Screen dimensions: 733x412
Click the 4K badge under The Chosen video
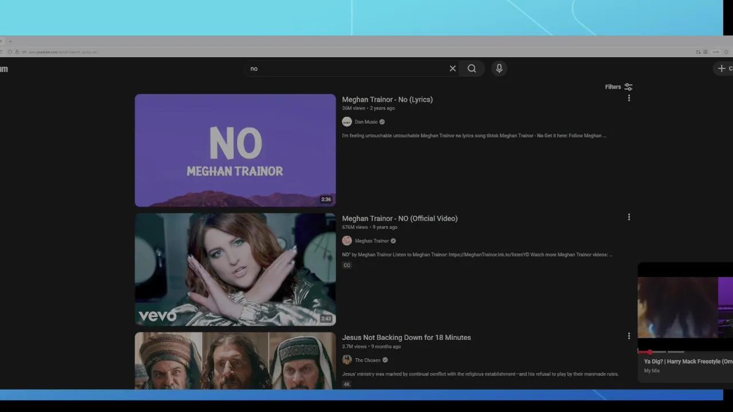[347, 385]
